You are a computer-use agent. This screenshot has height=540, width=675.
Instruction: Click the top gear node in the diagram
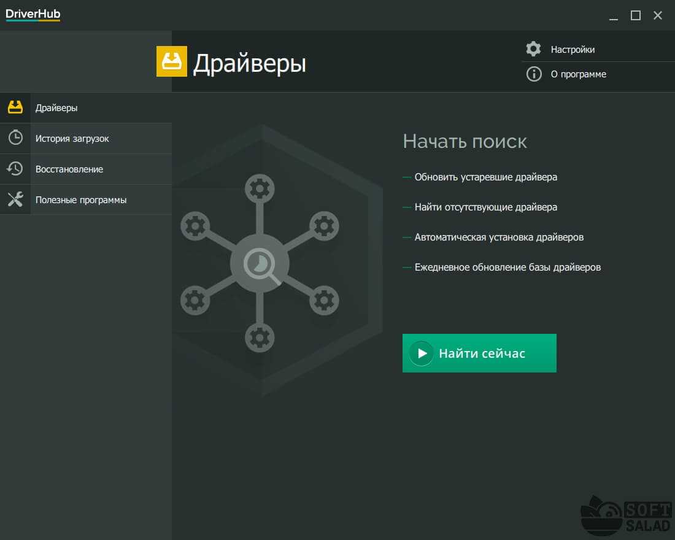coord(260,189)
